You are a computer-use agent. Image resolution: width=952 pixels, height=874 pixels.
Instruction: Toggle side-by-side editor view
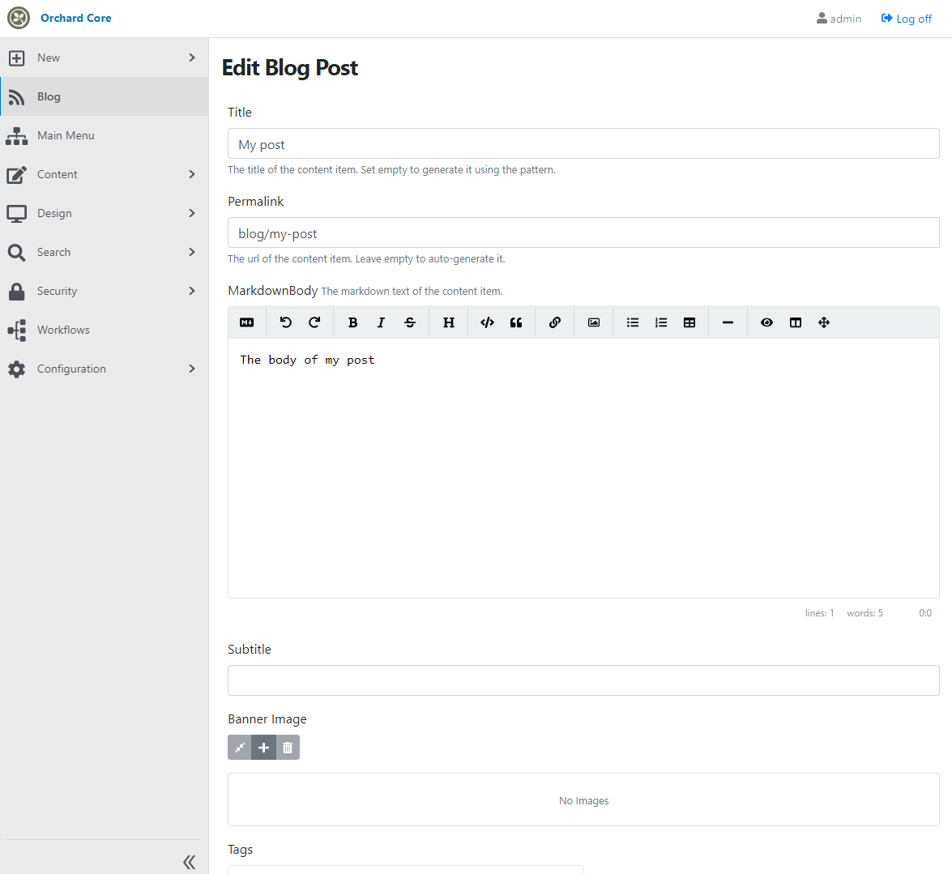click(x=796, y=322)
